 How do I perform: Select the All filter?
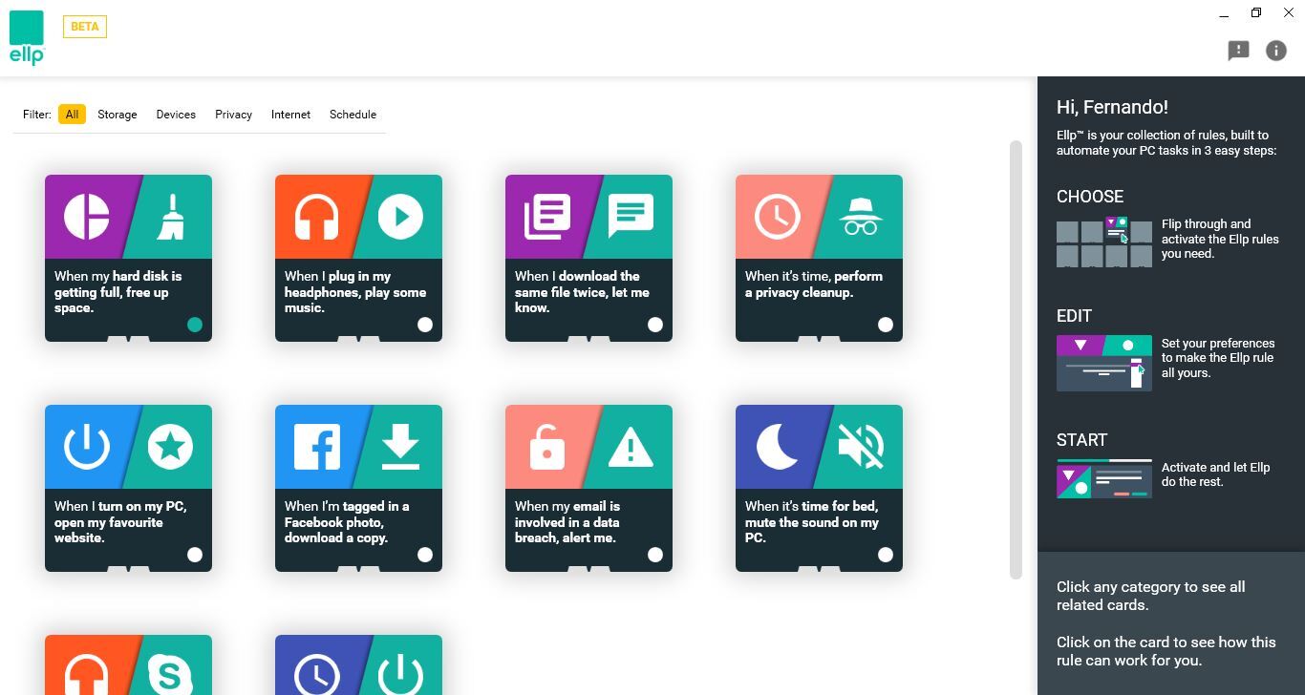(72, 115)
